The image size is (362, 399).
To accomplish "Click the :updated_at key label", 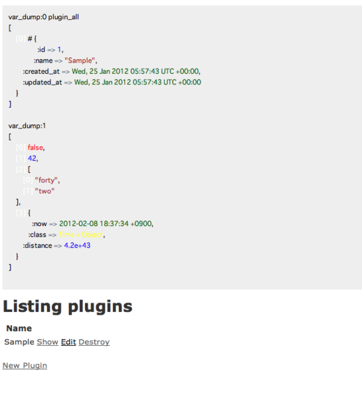I will pos(43,82).
